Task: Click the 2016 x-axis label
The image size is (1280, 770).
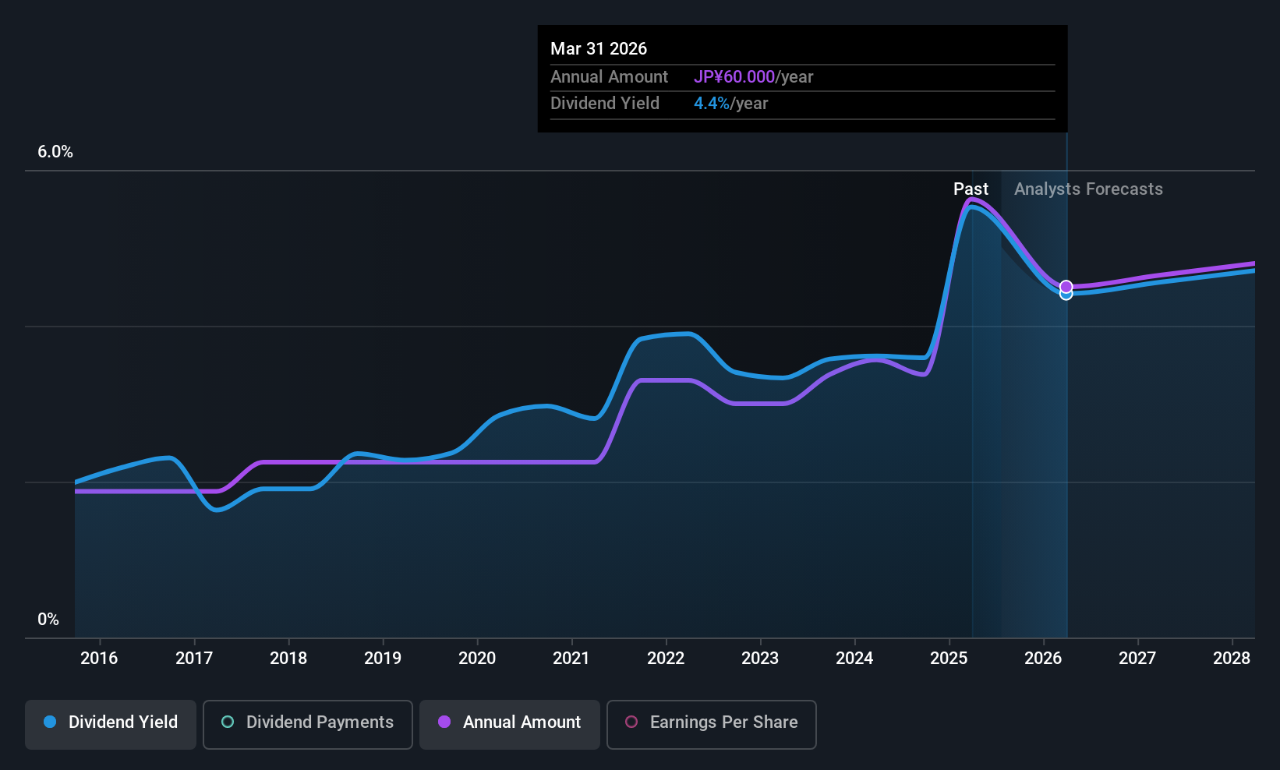Action: (99, 658)
